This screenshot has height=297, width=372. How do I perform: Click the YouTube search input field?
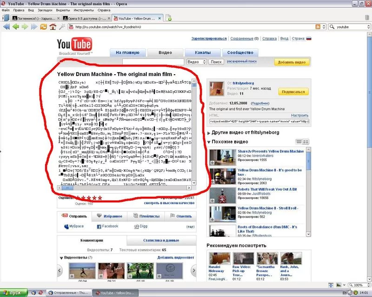[153, 62]
